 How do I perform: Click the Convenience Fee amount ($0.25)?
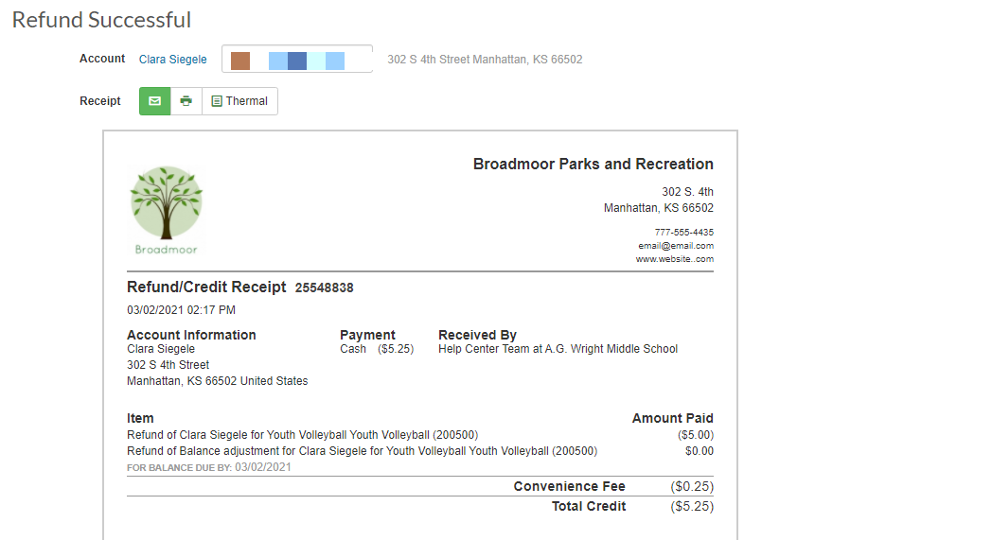pos(692,486)
